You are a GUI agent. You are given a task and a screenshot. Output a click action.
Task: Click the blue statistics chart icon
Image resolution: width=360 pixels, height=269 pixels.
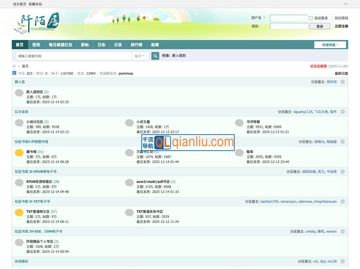click(14, 73)
